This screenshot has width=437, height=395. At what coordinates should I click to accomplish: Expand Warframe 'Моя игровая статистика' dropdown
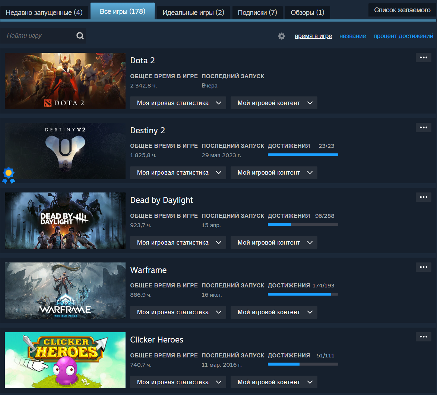coord(178,312)
